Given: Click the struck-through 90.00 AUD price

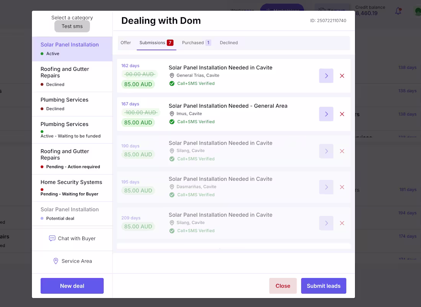Looking at the screenshot, I should tap(139, 74).
